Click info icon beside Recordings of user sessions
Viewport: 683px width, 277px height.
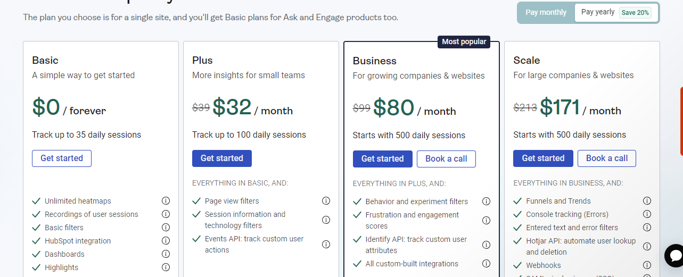pos(166,214)
